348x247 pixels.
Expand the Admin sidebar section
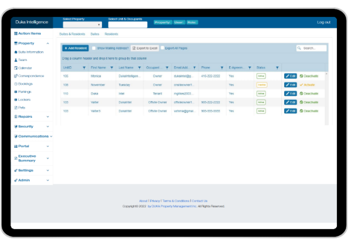pyautogui.click(x=48, y=180)
